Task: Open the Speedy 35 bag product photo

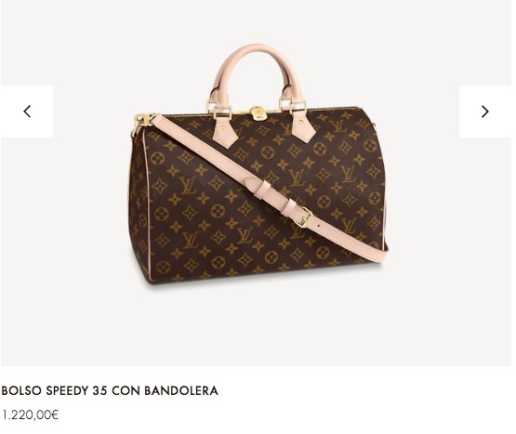Action: pyautogui.click(x=258, y=164)
